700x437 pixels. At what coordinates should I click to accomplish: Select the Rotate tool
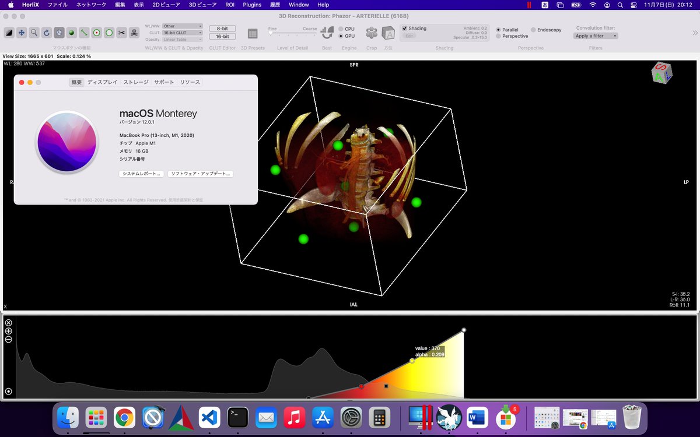coord(47,33)
